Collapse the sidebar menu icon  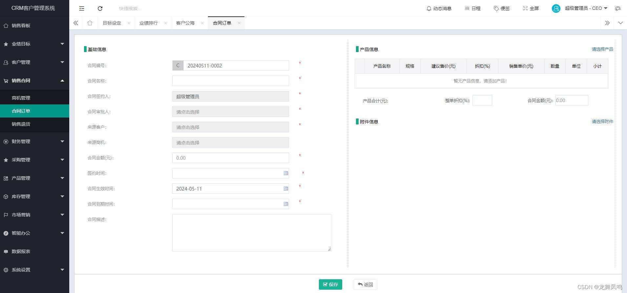pyautogui.click(x=82, y=9)
